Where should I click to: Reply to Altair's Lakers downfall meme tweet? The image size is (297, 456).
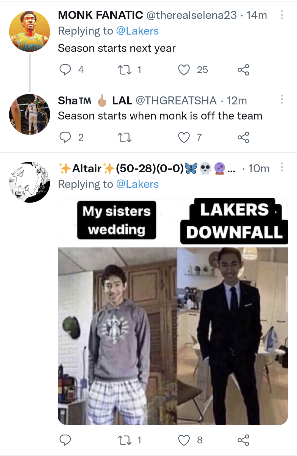tap(65, 440)
